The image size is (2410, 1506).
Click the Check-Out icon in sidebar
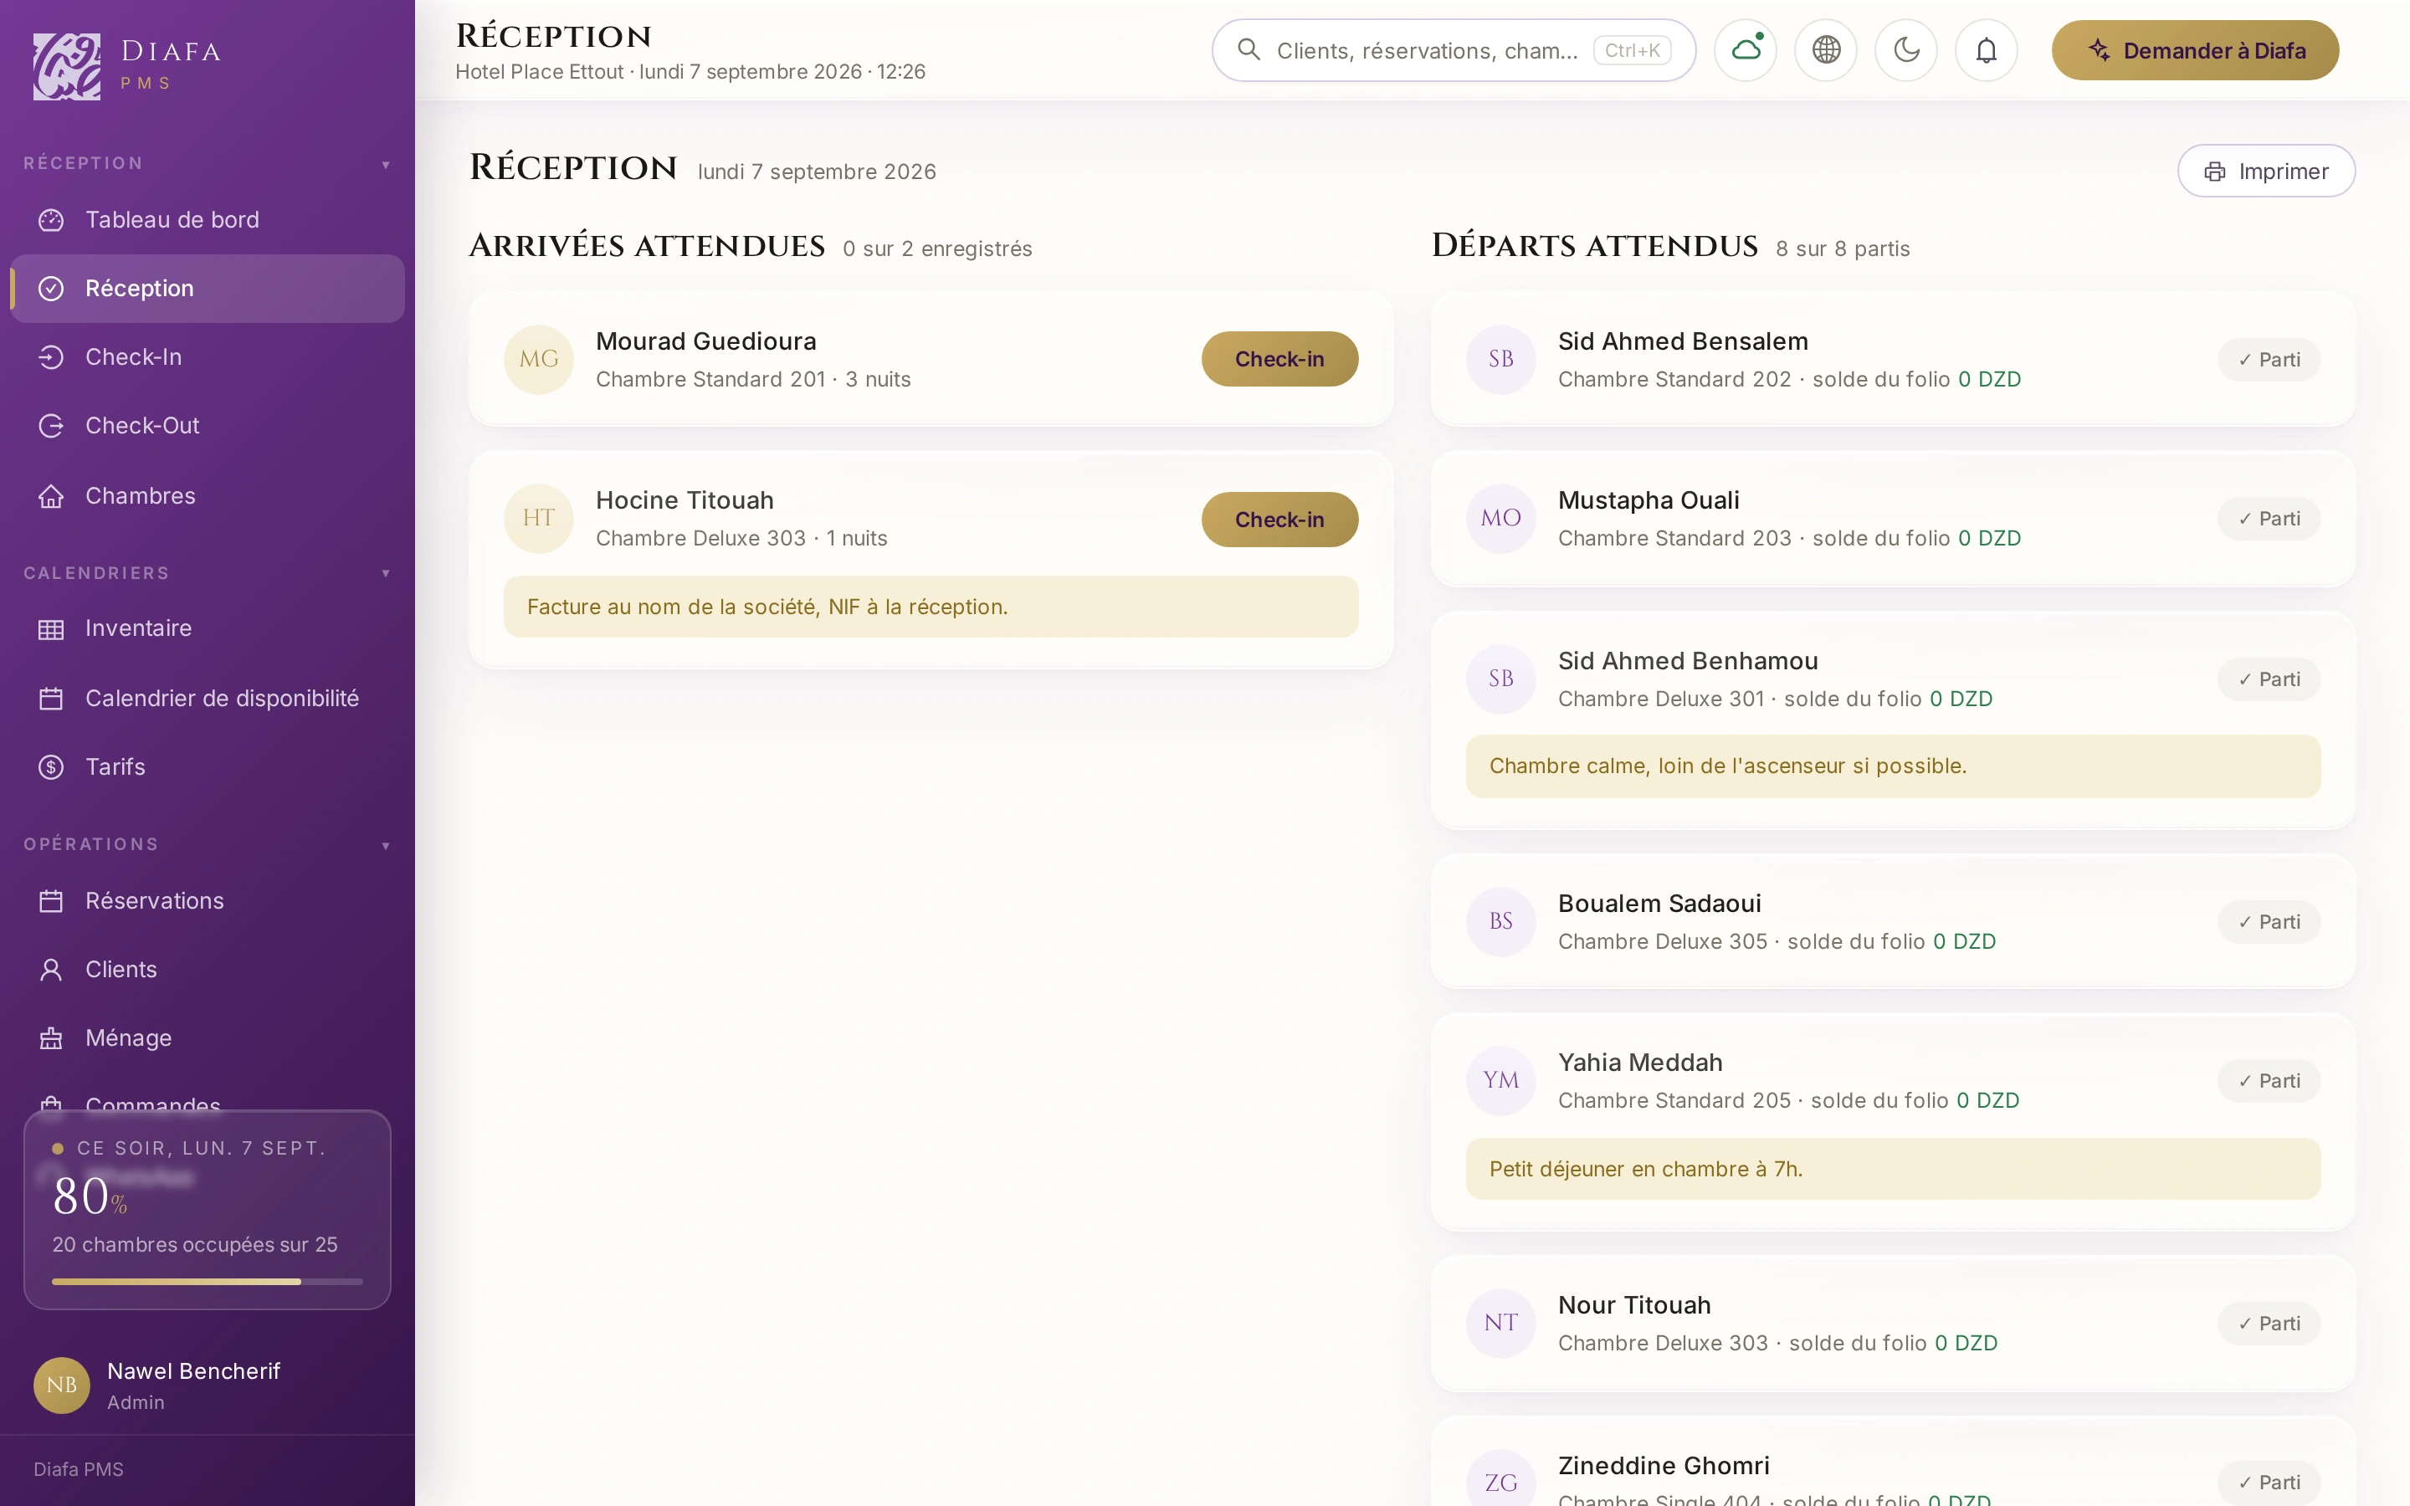point(51,427)
